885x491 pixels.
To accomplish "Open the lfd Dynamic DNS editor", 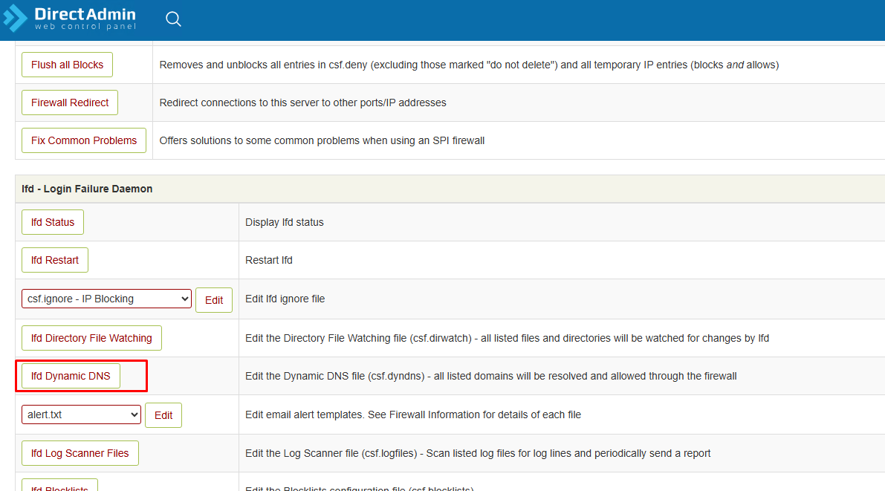I will pos(71,376).
